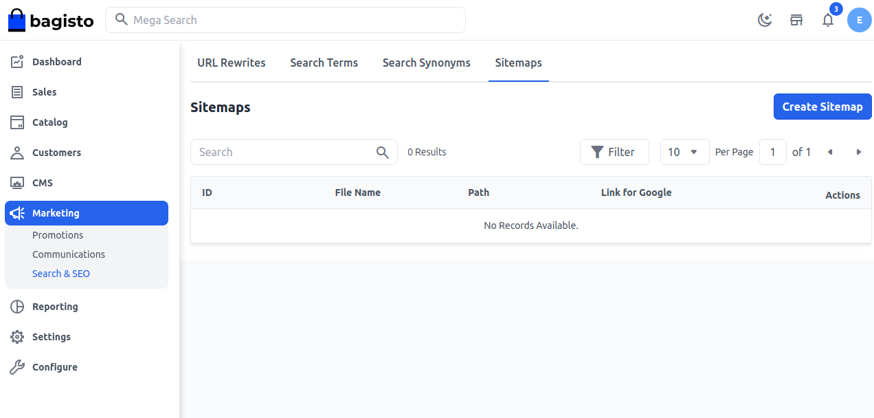Switch to the Search Terms tab
This screenshot has height=418, width=874.
(x=324, y=63)
